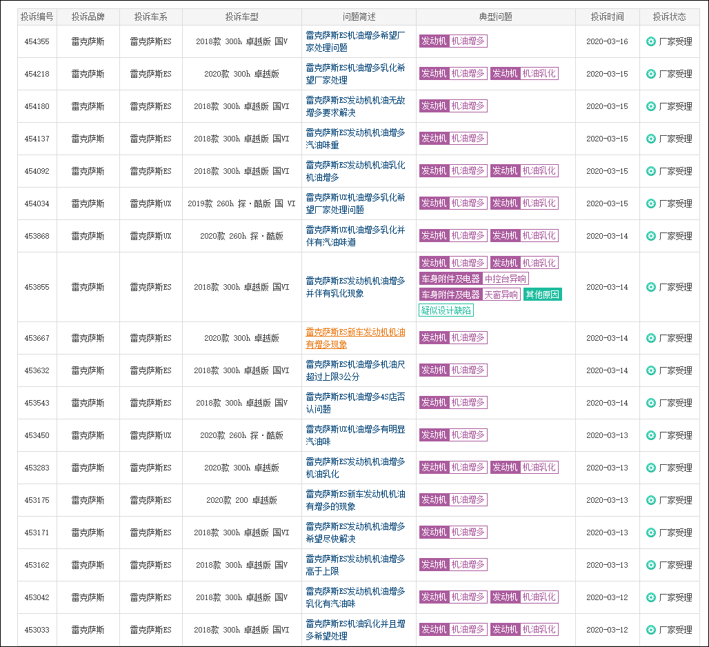Click status icon in row 454092

point(650,171)
